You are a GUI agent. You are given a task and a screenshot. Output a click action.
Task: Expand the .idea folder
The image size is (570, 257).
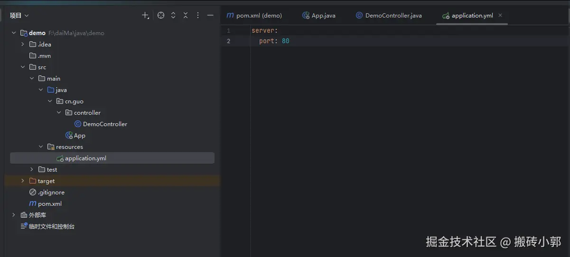pos(23,45)
